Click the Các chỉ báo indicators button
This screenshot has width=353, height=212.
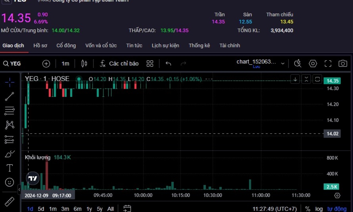[119, 64]
